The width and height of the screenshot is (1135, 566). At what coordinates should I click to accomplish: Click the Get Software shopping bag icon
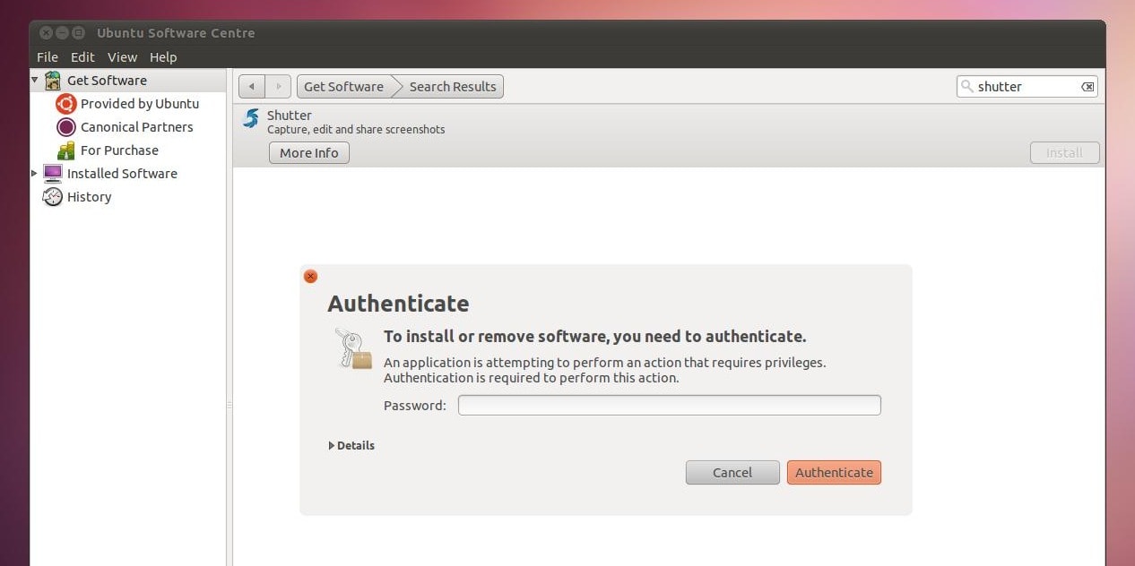53,81
